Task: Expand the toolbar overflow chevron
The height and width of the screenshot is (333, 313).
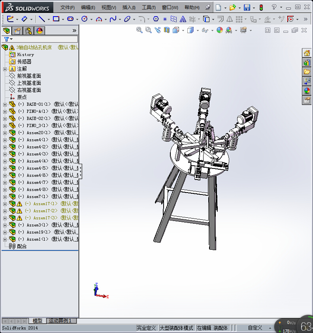Action: pyautogui.click(x=305, y=19)
